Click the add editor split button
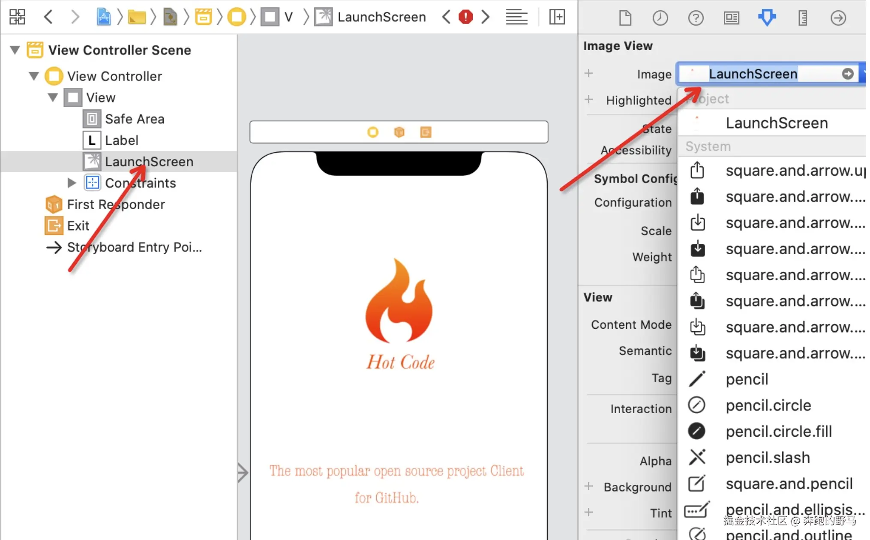The width and height of the screenshot is (870, 540). (x=557, y=17)
